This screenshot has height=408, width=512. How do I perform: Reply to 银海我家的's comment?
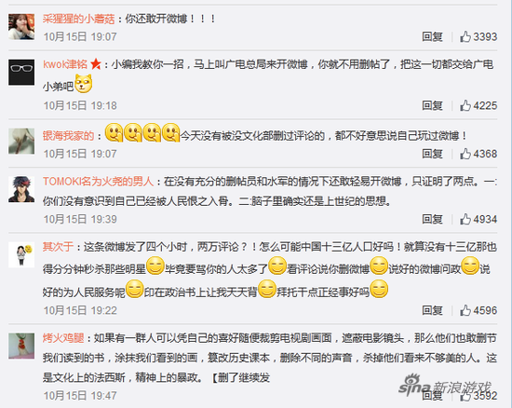[x=432, y=154]
